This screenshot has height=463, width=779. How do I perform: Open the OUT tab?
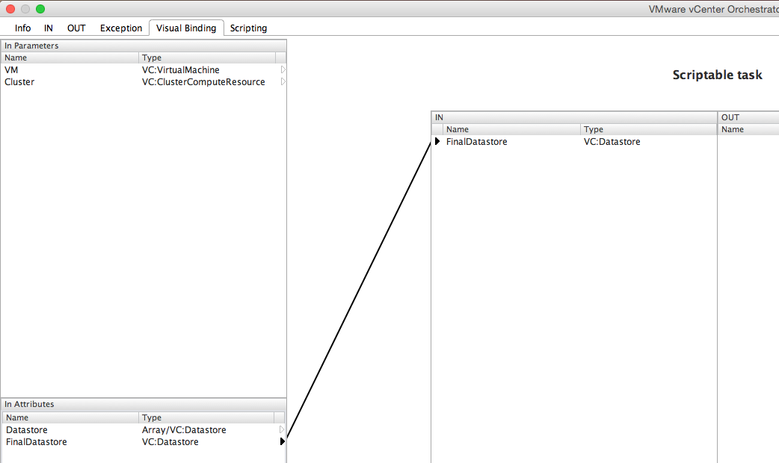pos(76,28)
